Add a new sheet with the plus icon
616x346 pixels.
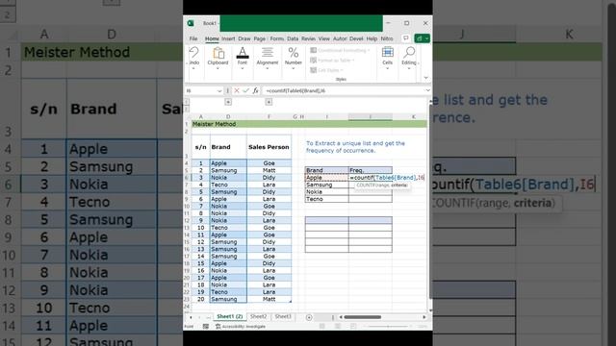(309, 317)
